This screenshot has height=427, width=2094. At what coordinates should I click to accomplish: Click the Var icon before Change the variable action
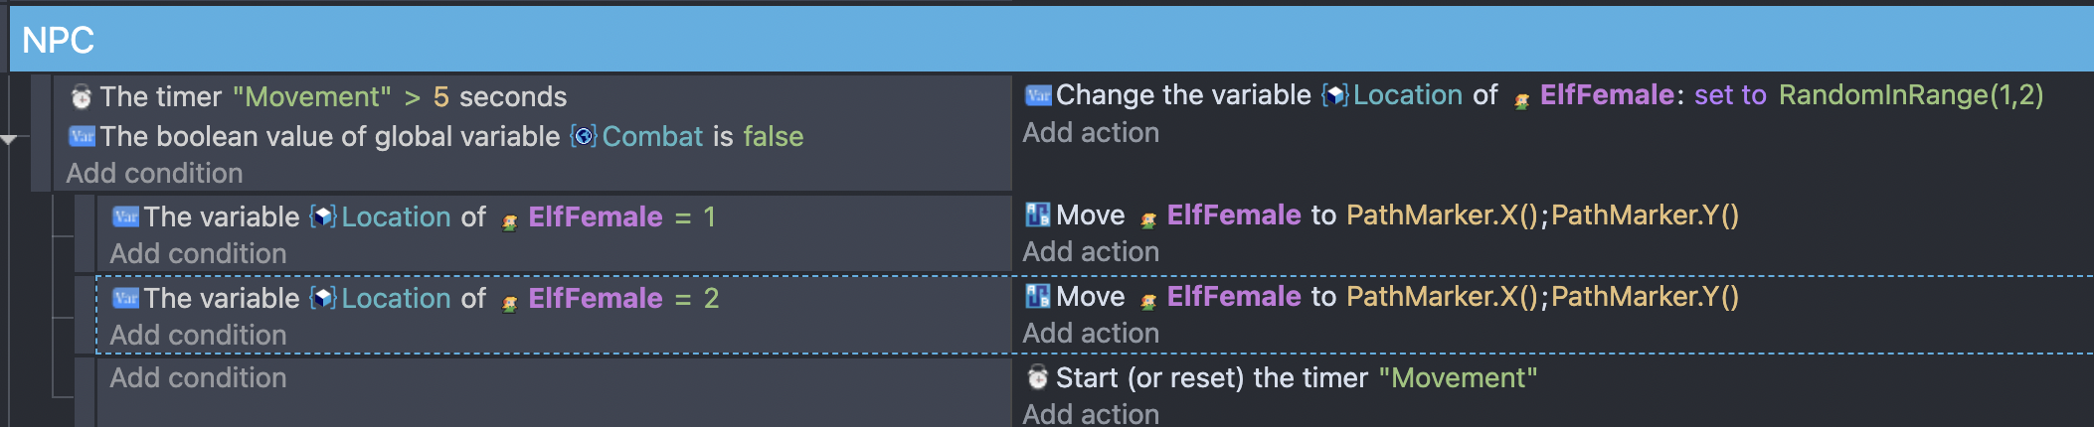[x=1038, y=95]
